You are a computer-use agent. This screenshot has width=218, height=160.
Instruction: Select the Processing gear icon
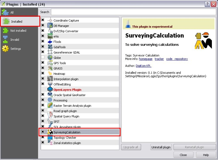point(49,100)
